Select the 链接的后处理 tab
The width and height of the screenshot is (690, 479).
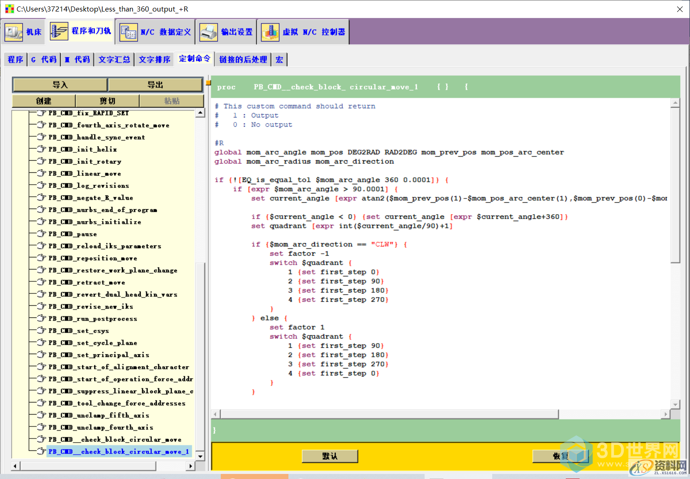243,59
